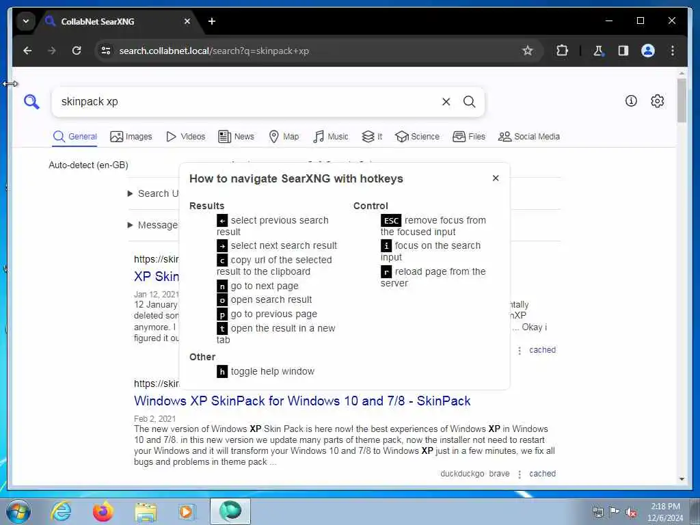
Task: Click the ESC key label in Control section
Action: 391,221
